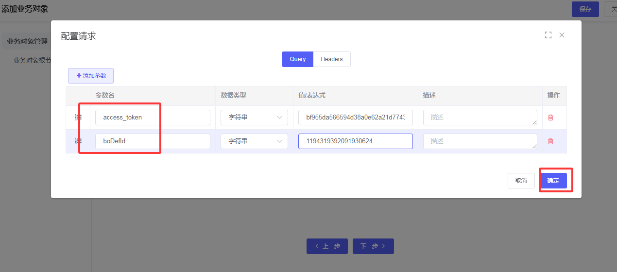617x272 pixels.
Task: Close the 配置请求 dialog
Action: [562, 35]
